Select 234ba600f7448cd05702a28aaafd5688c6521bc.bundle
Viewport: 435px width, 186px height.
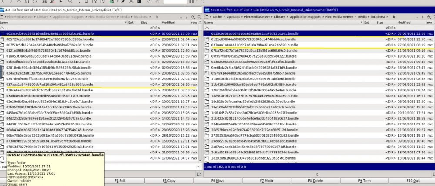pyautogui.click(x=319, y=124)
